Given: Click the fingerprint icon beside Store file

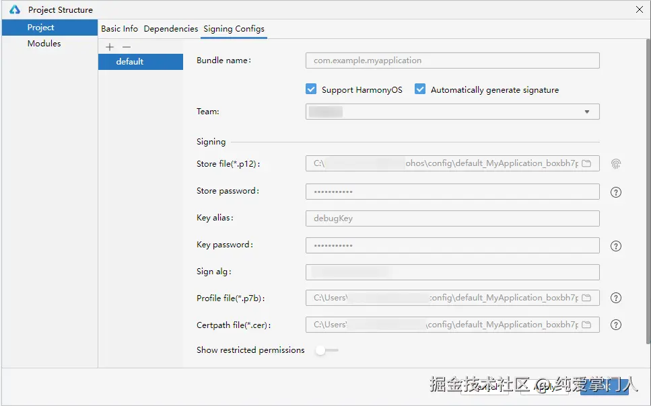Looking at the screenshot, I should (x=616, y=164).
